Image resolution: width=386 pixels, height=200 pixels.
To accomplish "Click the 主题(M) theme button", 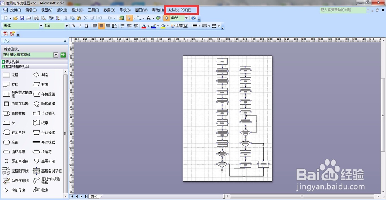I will coord(179,26).
